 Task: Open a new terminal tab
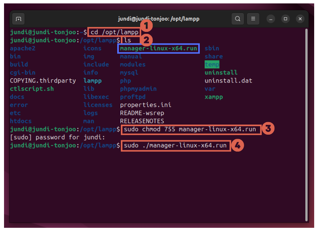point(18,19)
